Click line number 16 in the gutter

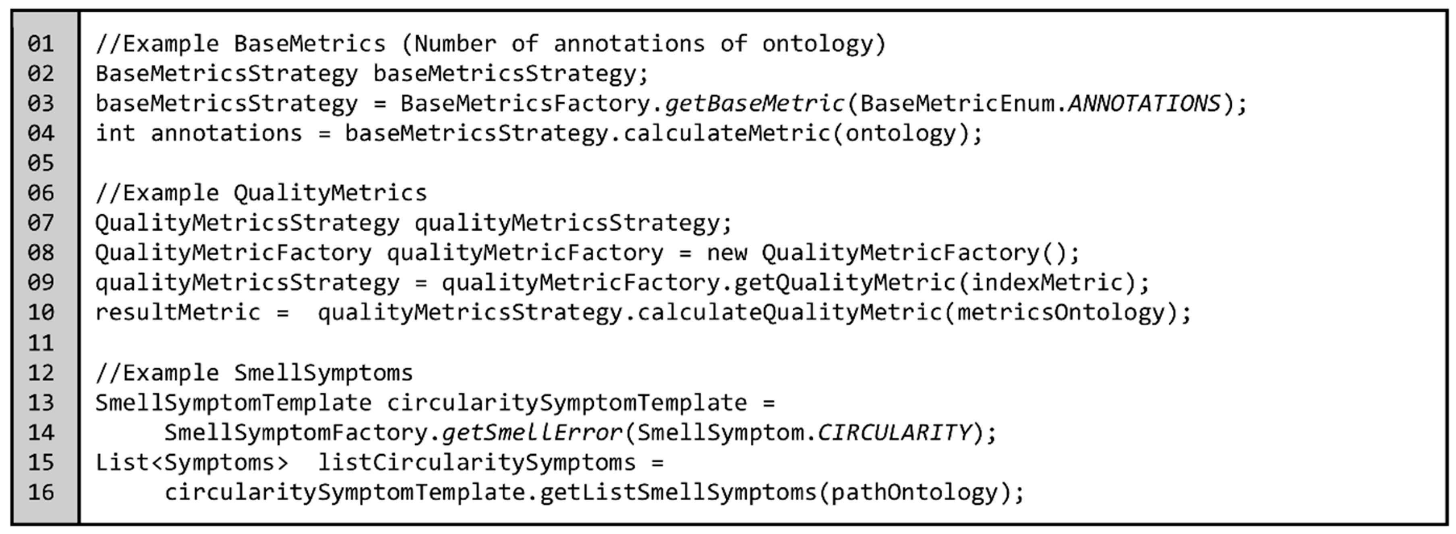[x=41, y=492]
